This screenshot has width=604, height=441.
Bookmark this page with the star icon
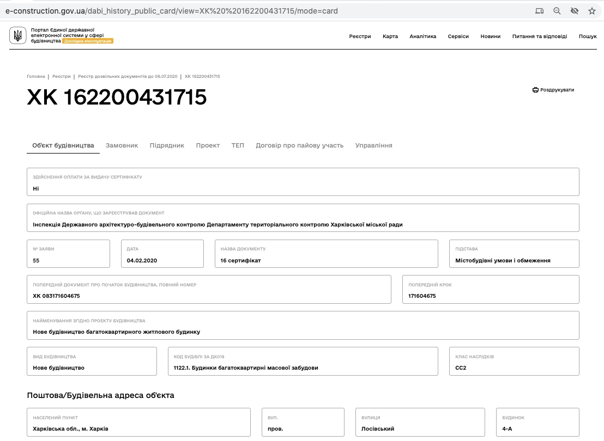pyautogui.click(x=592, y=11)
